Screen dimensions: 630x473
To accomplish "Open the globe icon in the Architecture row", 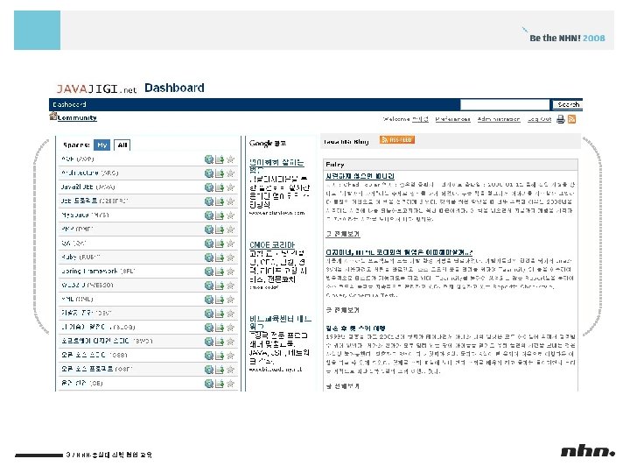I will [209, 173].
